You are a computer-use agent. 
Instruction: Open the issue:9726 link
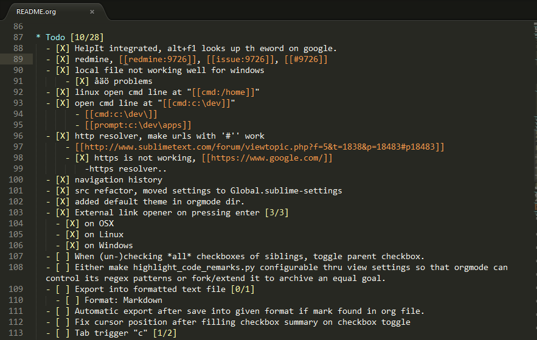coord(240,59)
